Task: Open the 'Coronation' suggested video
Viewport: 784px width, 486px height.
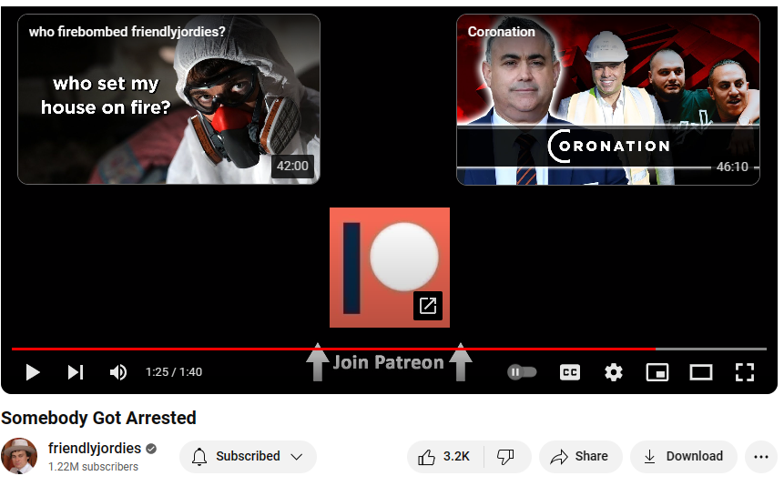Action: point(607,99)
